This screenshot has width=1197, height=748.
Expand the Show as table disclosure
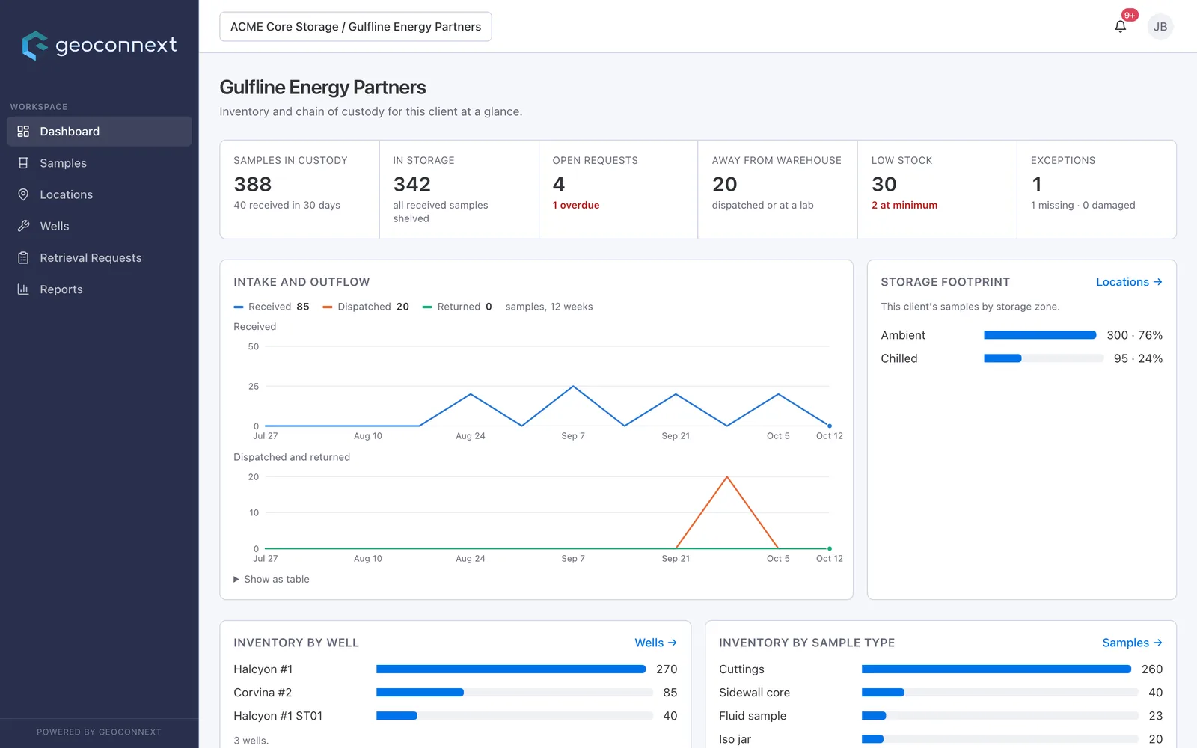tap(272, 579)
